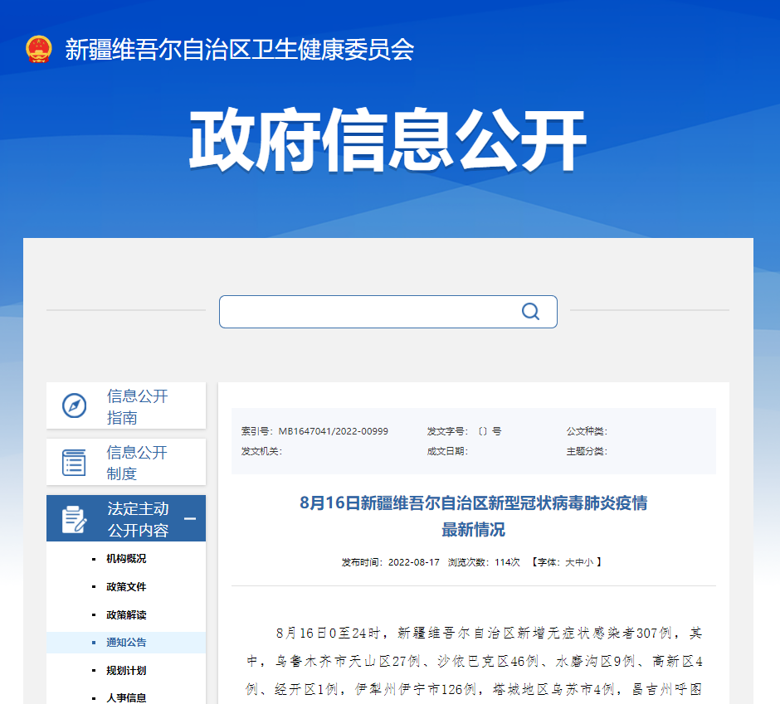The width and height of the screenshot is (780, 704).
Task: Open 政策解读 in the sidebar
Action: [126, 615]
